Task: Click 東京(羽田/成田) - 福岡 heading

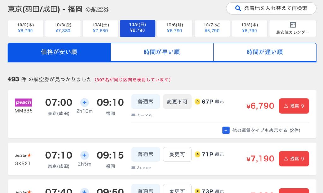Action: 45,9
